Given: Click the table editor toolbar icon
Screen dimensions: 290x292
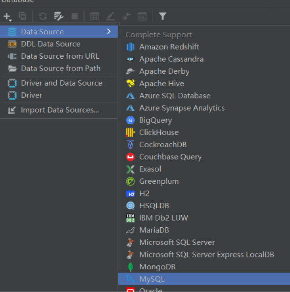Looking at the screenshot, I should click(95, 16).
